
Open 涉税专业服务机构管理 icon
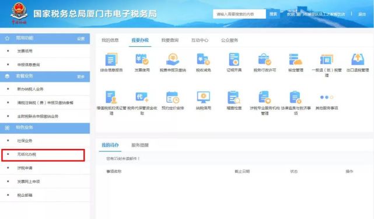pos(264,97)
